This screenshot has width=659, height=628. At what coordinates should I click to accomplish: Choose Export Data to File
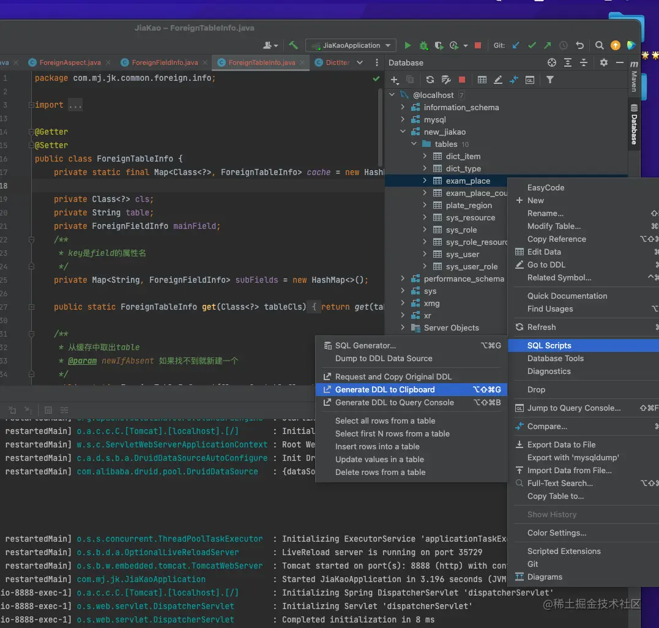[584, 445]
